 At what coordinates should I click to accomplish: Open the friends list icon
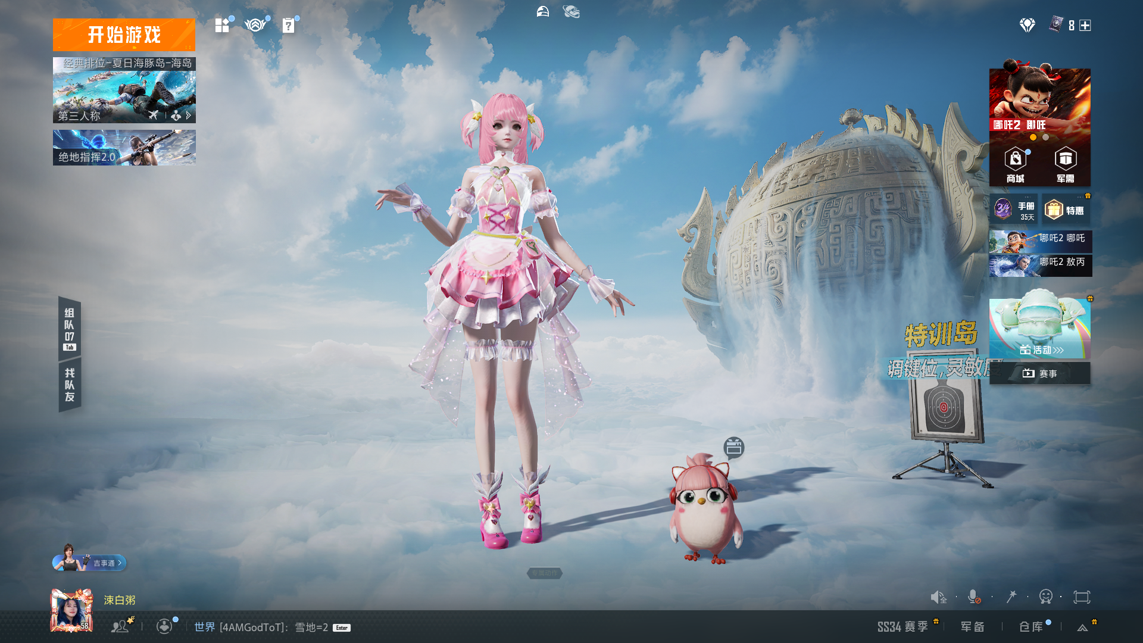pyautogui.click(x=121, y=626)
